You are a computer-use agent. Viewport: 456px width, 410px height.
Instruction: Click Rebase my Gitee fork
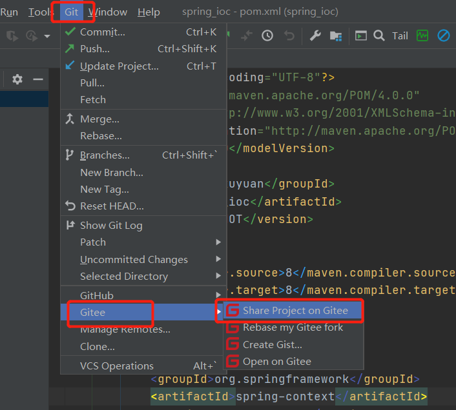coord(293,327)
